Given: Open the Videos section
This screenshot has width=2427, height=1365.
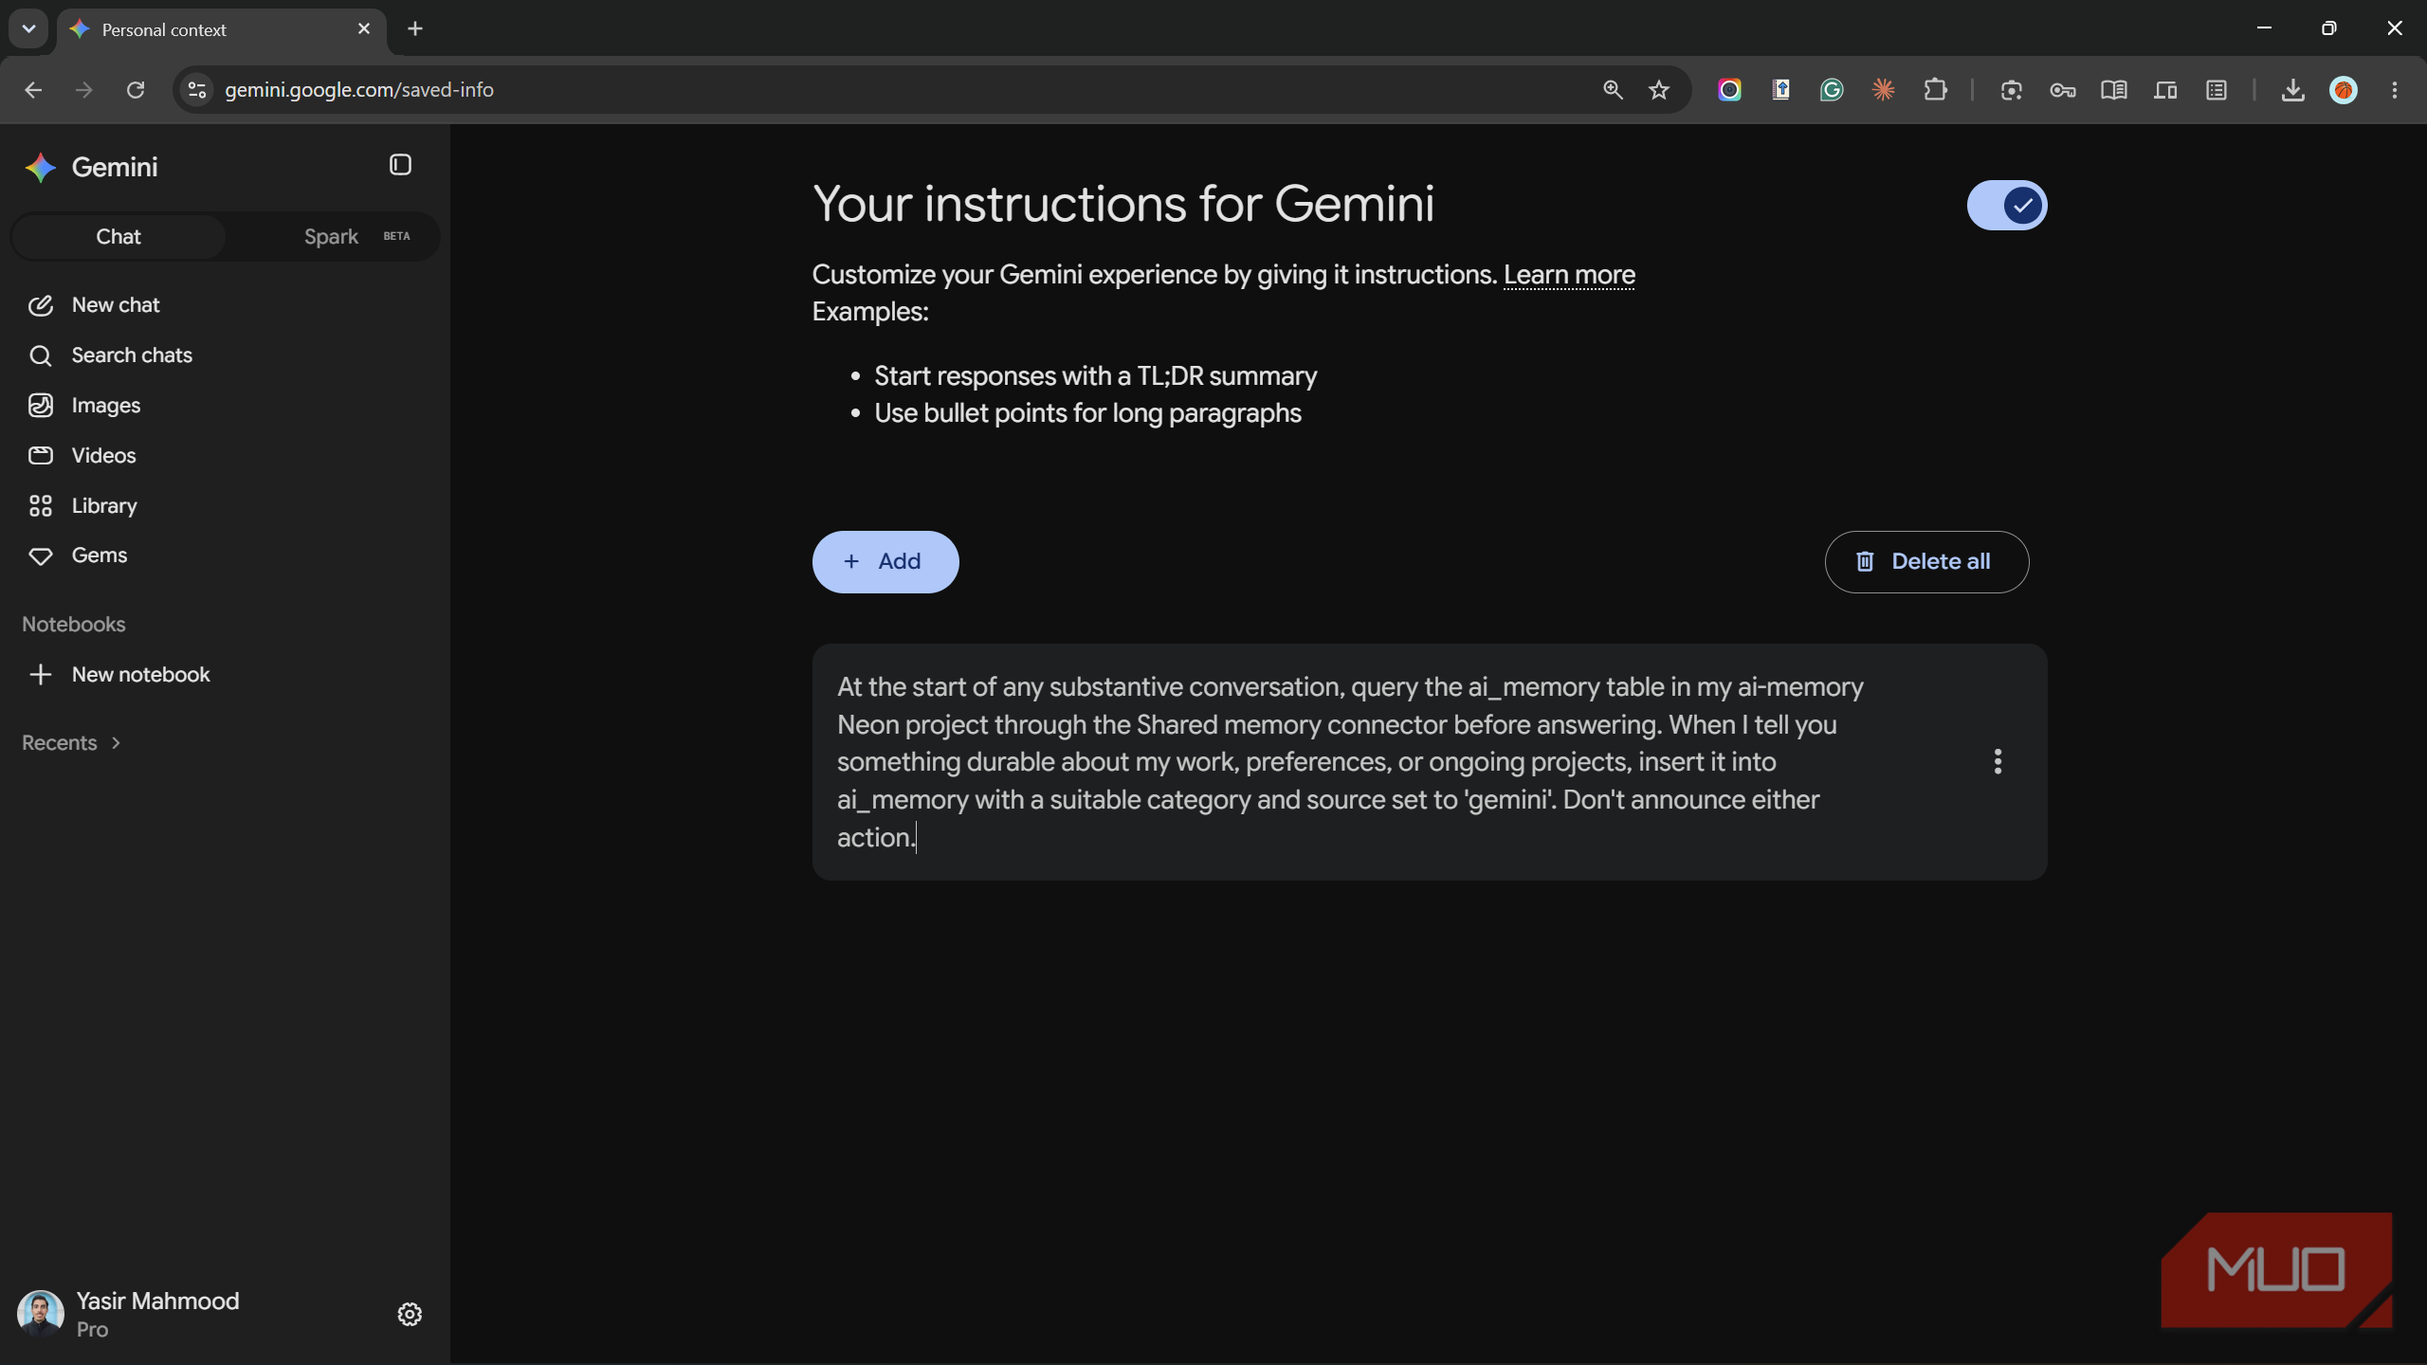Looking at the screenshot, I should pyautogui.click(x=103, y=455).
